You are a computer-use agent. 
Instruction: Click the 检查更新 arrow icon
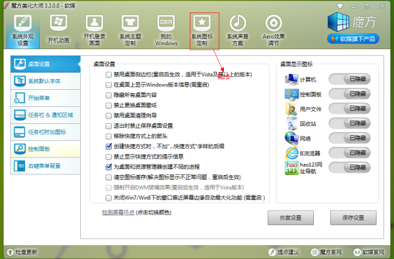(x=11, y=252)
